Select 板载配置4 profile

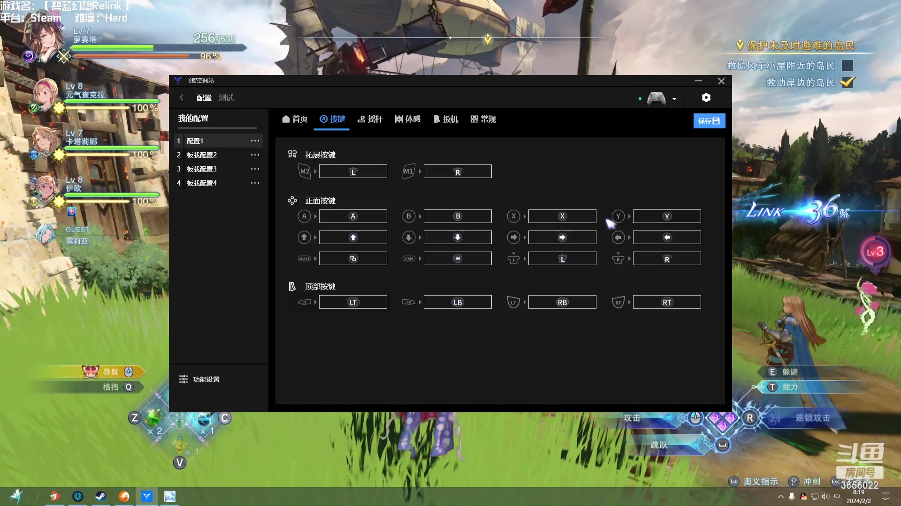pyautogui.click(x=219, y=183)
